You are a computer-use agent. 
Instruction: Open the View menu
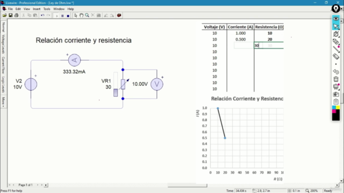27,9
